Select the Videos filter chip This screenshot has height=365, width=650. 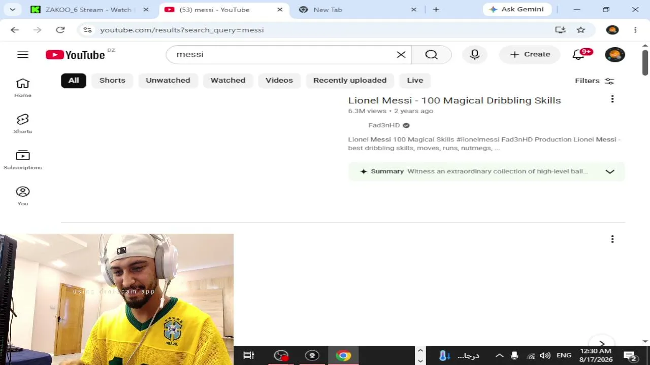279,80
